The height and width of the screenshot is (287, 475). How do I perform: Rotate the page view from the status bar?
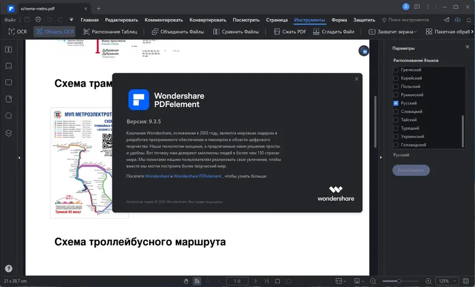277,281
